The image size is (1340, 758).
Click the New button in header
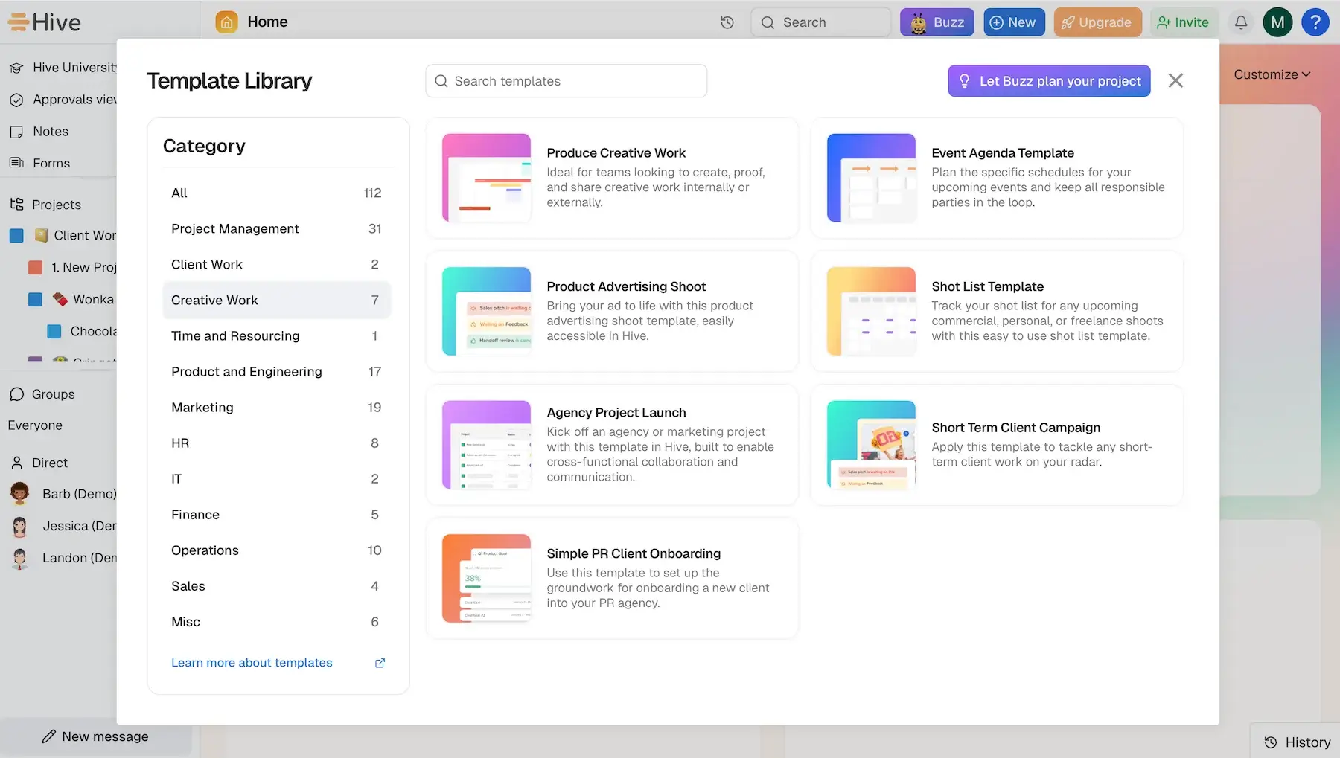click(x=1014, y=22)
